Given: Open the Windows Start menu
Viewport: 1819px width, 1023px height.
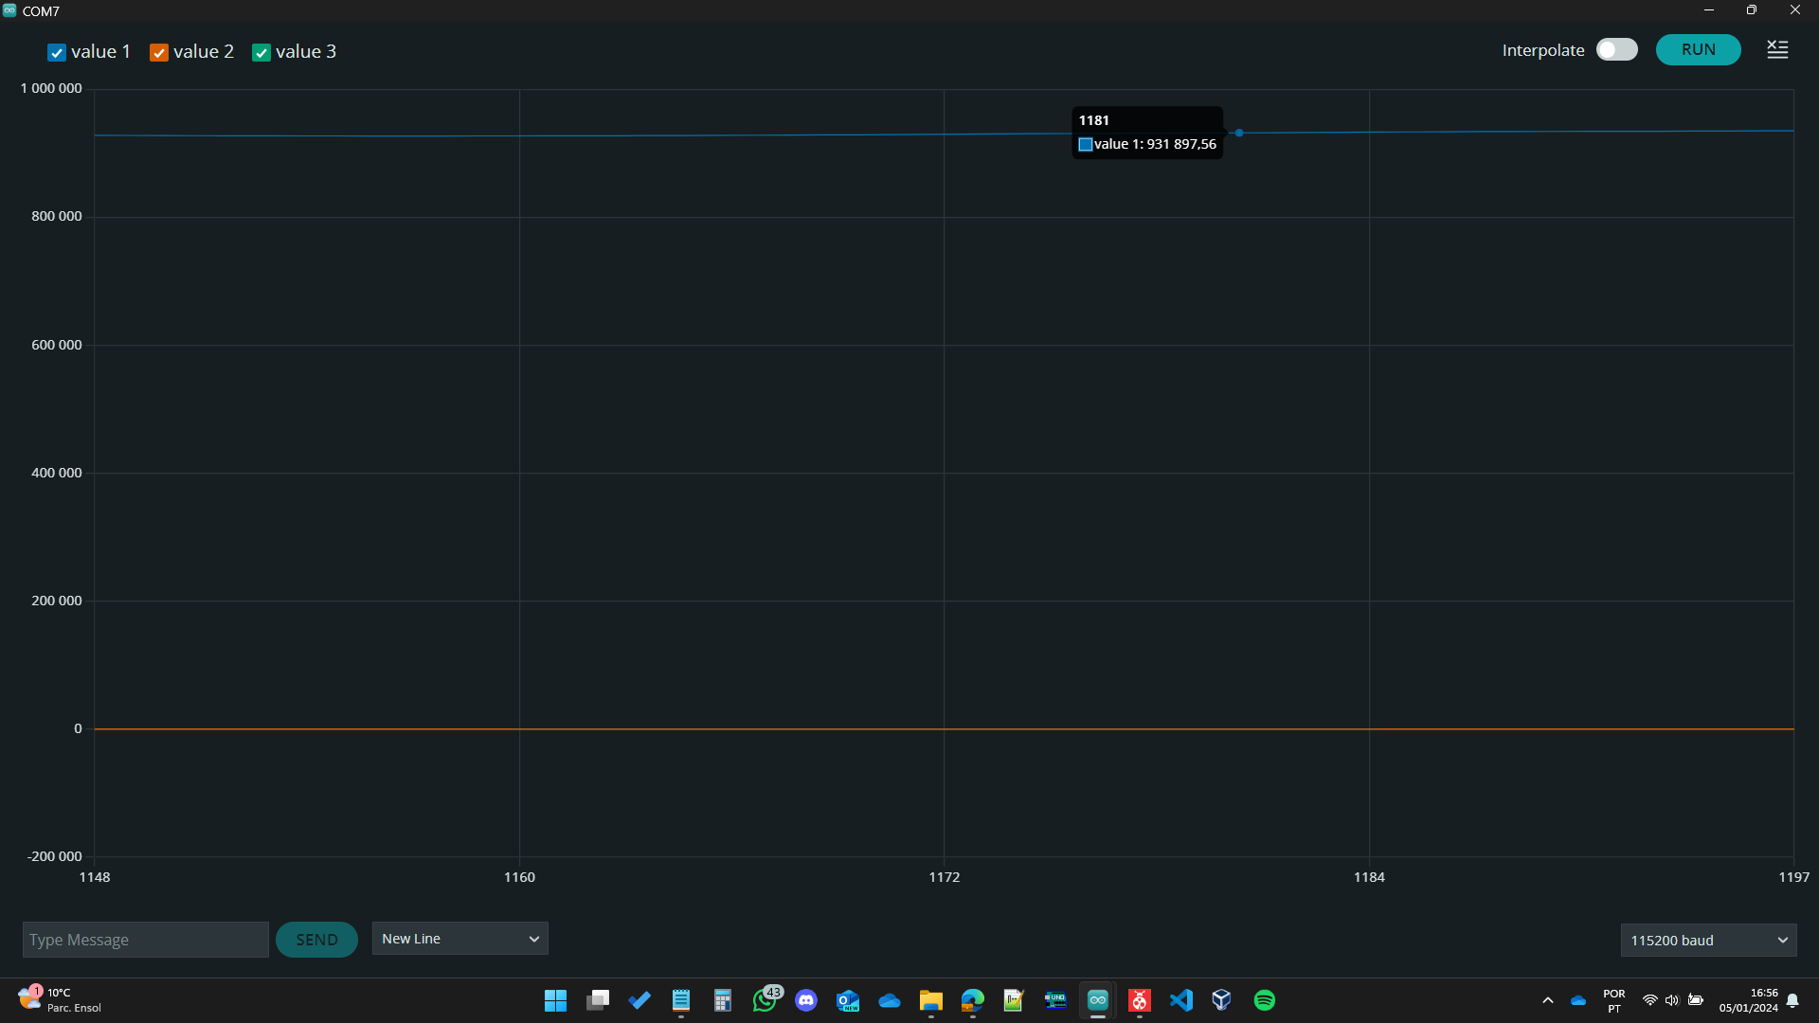Looking at the screenshot, I should click(x=555, y=1000).
